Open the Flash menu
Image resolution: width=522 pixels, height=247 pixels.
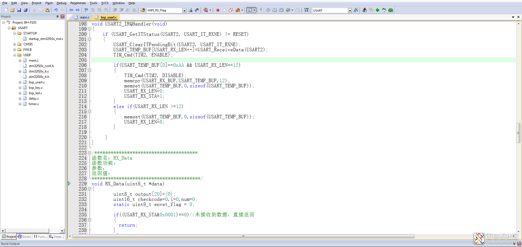tap(49, 3)
